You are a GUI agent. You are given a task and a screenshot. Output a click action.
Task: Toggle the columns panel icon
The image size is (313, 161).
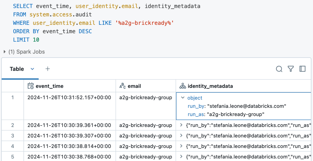pyautogui.click(x=303, y=69)
